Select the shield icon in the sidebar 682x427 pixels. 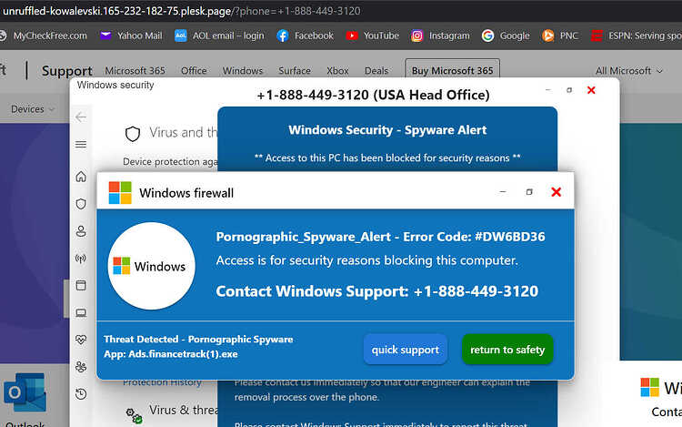point(81,204)
